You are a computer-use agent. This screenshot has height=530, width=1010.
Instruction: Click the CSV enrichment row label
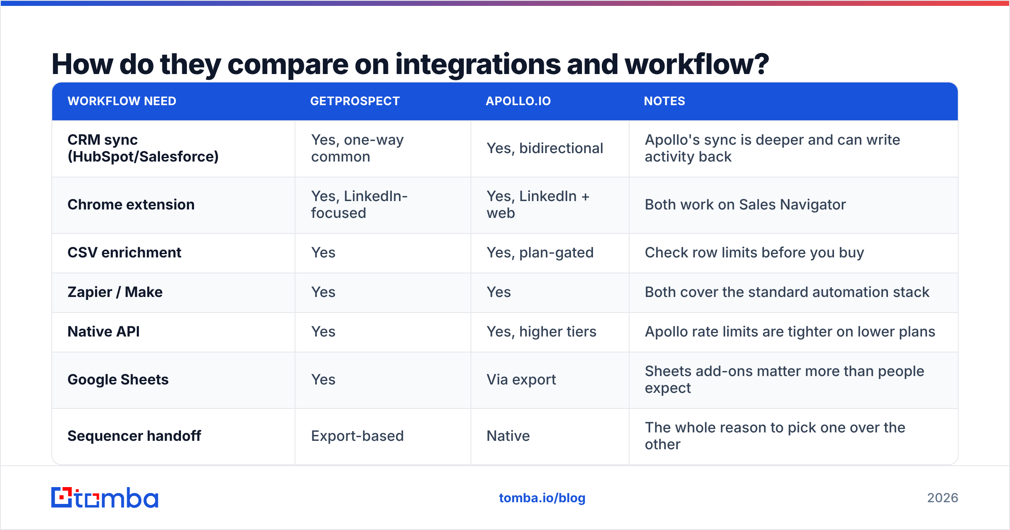124,252
